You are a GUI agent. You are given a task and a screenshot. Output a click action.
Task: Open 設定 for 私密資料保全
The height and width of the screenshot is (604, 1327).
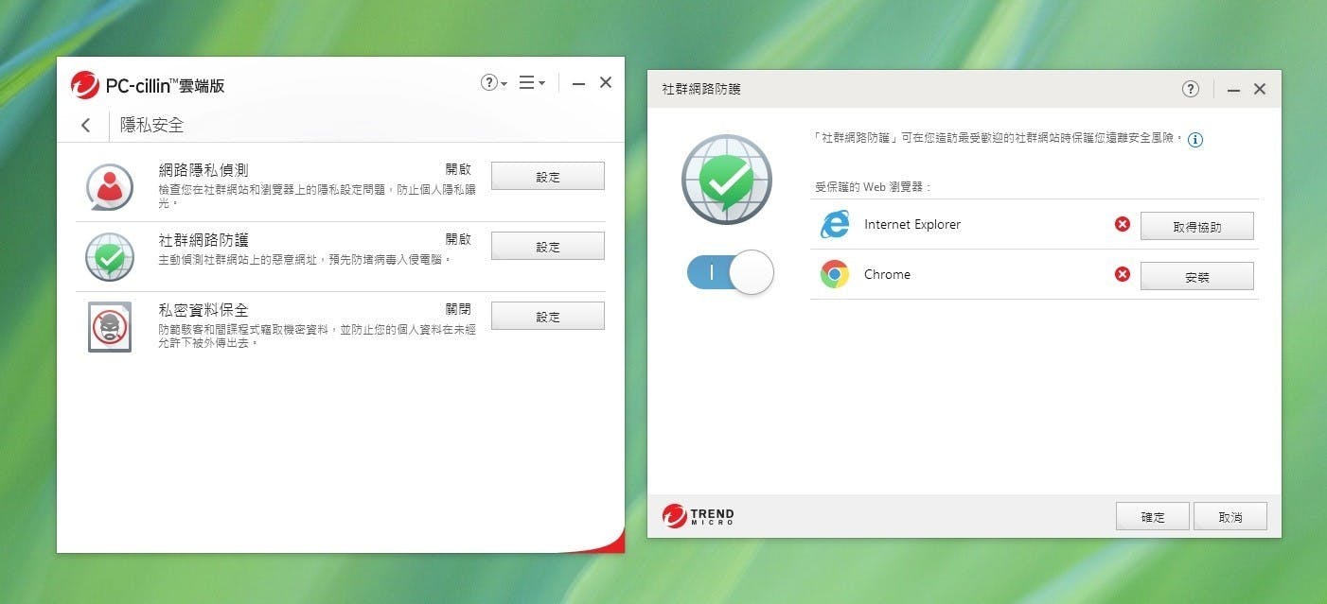[x=547, y=317]
